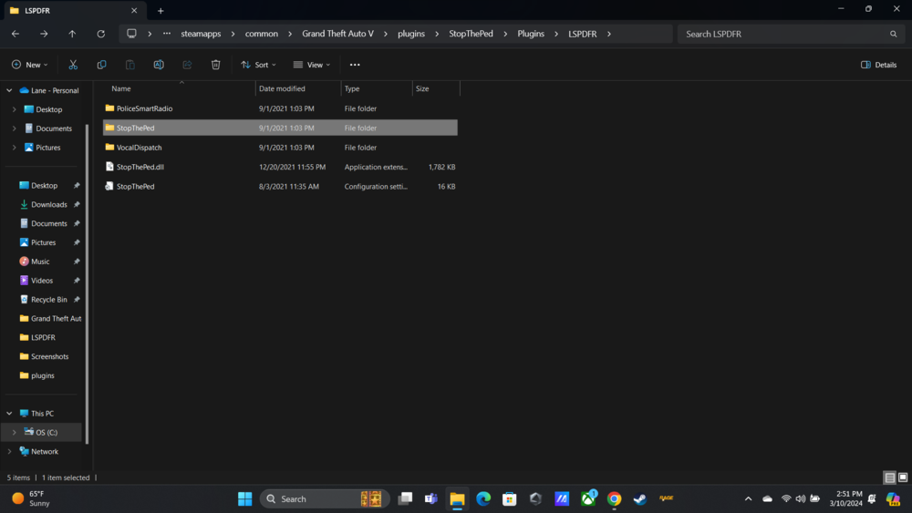The image size is (912, 513).
Task: Go back with the left arrow
Action: click(x=16, y=34)
